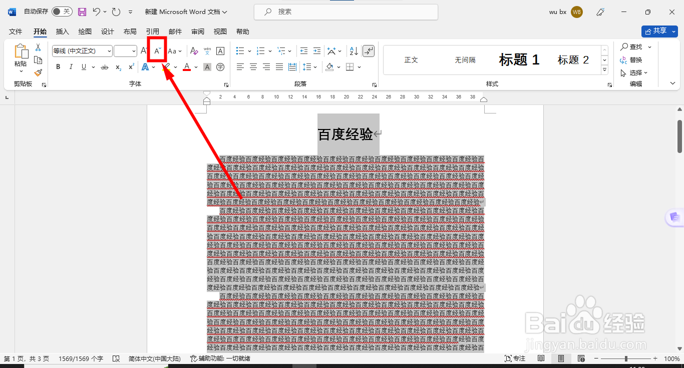684x368 pixels.
Task: Click the Copy icon in clipboard group
Action: click(x=38, y=60)
